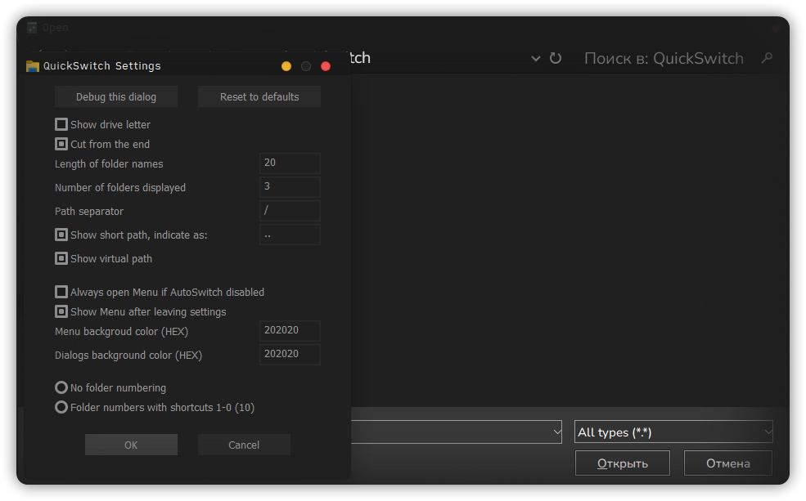Select No folder numbering radio button
Image resolution: width=806 pixels, height=501 pixels.
pyautogui.click(x=61, y=388)
